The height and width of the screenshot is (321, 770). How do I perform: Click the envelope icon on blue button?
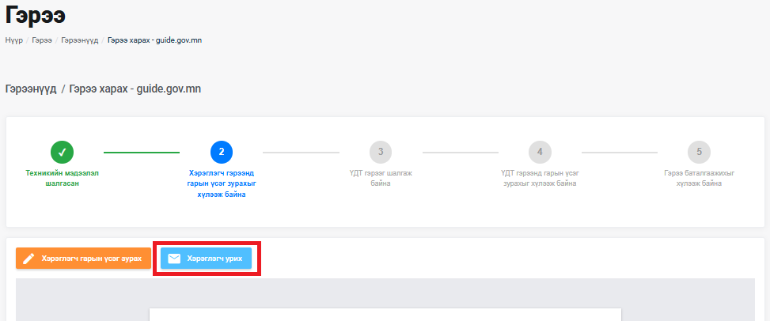(174, 259)
